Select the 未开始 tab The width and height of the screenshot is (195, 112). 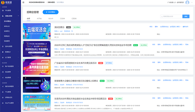coord(39,18)
